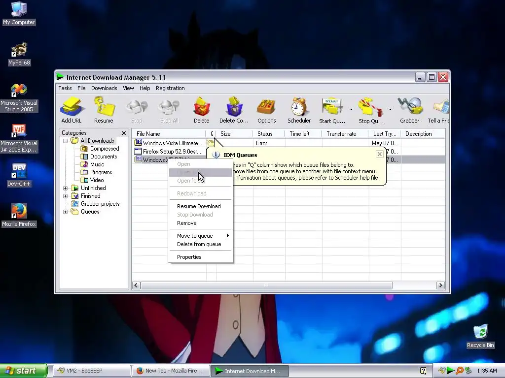Sort by Description column header

423,134
